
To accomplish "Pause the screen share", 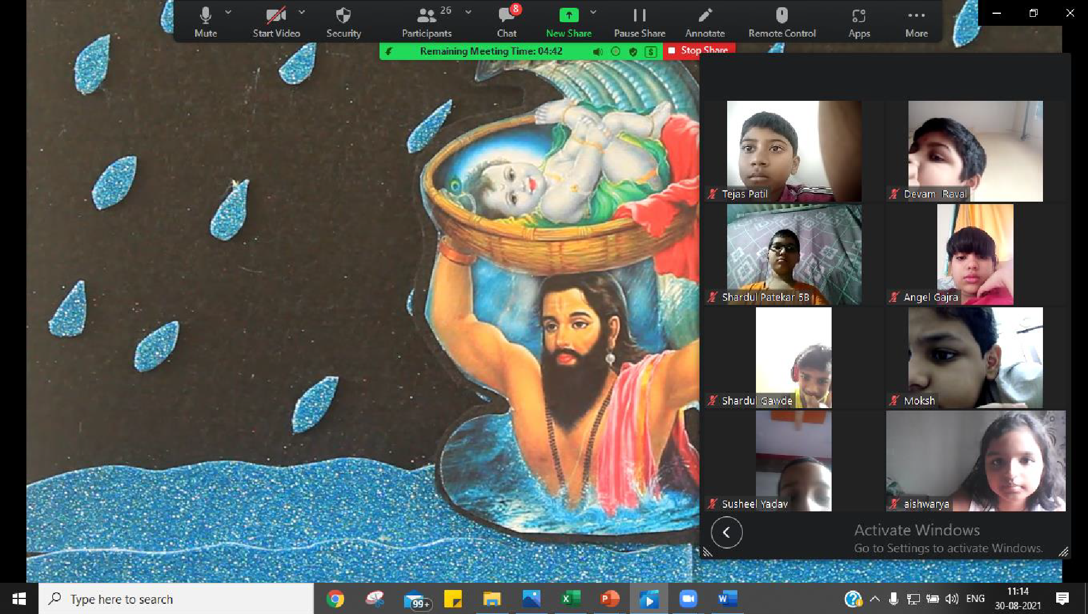I will click(639, 22).
